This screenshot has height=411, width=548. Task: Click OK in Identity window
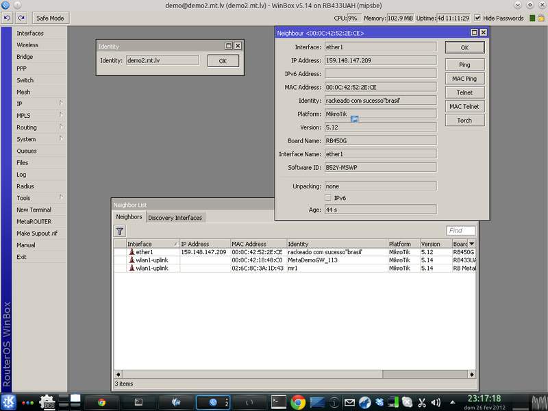coord(223,61)
